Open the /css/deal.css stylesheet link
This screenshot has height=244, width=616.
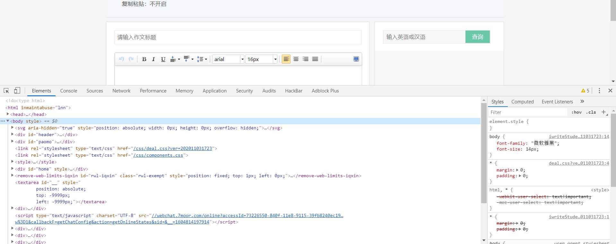click(x=173, y=148)
